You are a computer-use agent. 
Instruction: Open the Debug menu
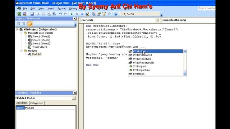[73, 9]
